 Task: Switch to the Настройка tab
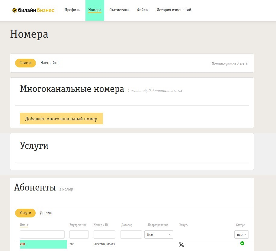(49, 63)
